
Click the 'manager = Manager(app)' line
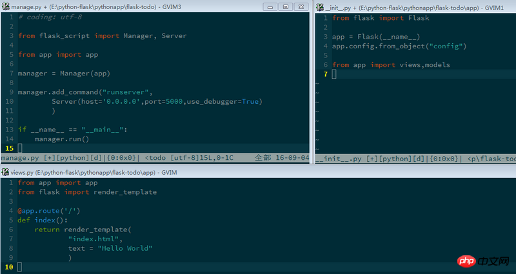tap(64, 73)
